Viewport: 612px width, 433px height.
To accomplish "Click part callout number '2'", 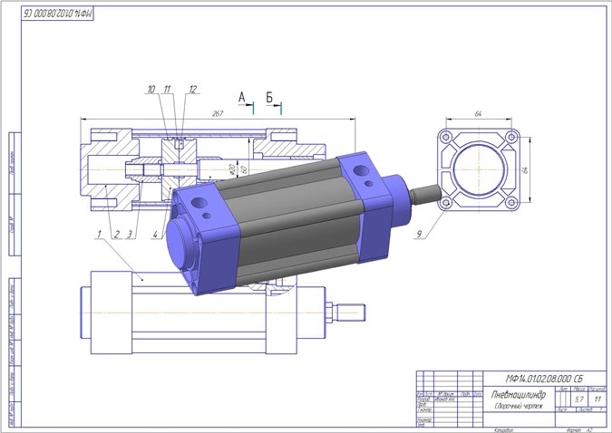I will 116,234.
